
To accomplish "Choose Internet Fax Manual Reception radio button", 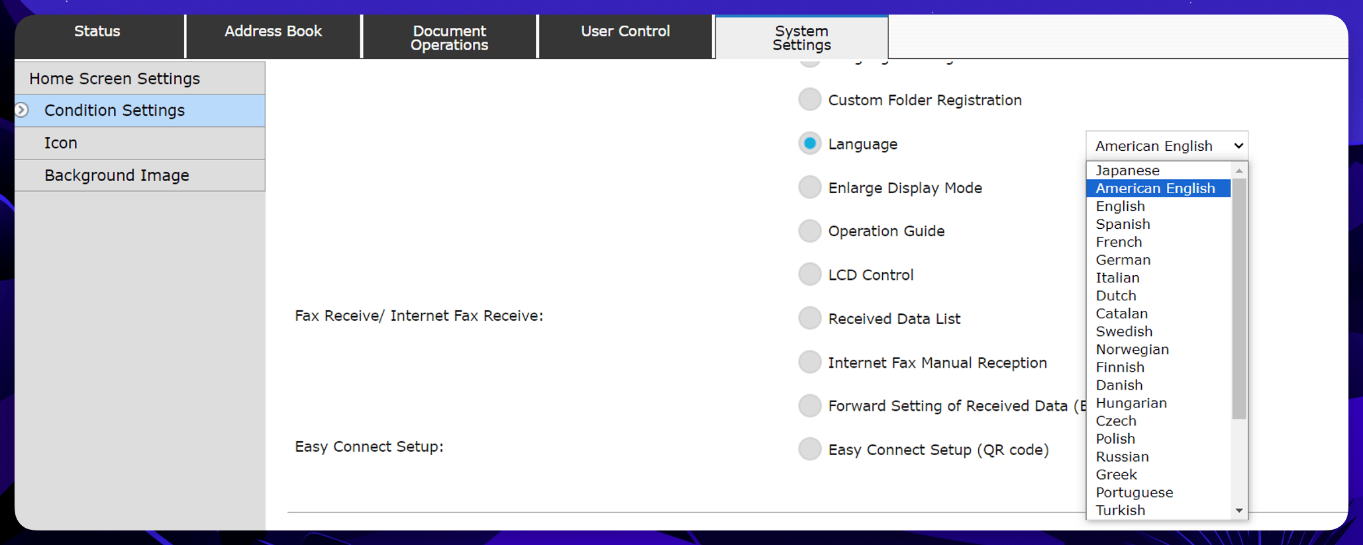I will pyautogui.click(x=809, y=362).
